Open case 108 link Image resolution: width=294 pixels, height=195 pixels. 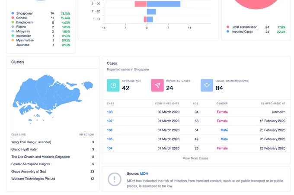point(110,112)
